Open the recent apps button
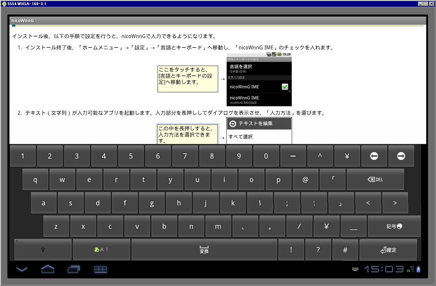 click(74, 269)
